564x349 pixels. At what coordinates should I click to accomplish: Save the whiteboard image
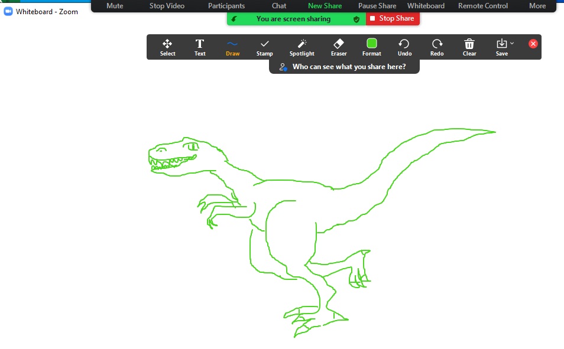point(501,47)
